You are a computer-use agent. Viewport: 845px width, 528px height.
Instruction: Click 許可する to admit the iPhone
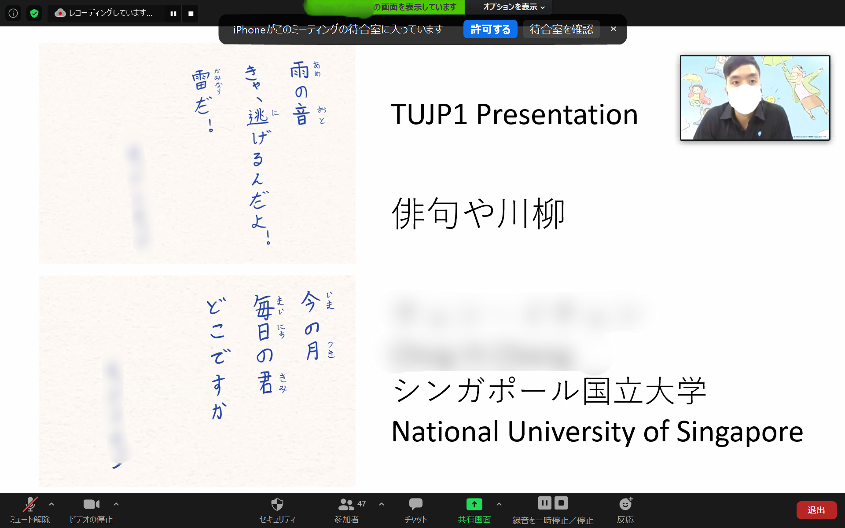(x=490, y=29)
